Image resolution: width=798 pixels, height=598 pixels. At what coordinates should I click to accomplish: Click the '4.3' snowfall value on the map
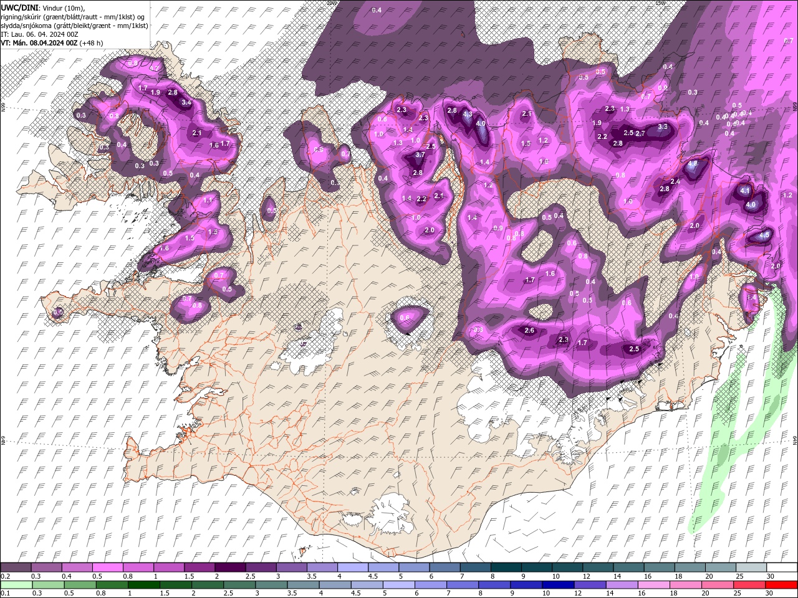[x=468, y=115]
